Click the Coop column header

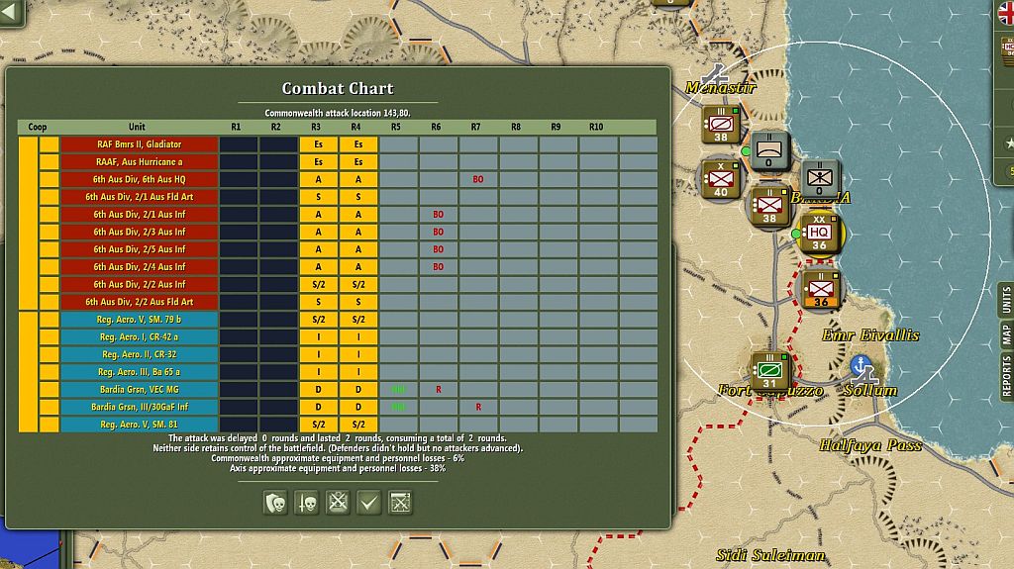38,127
